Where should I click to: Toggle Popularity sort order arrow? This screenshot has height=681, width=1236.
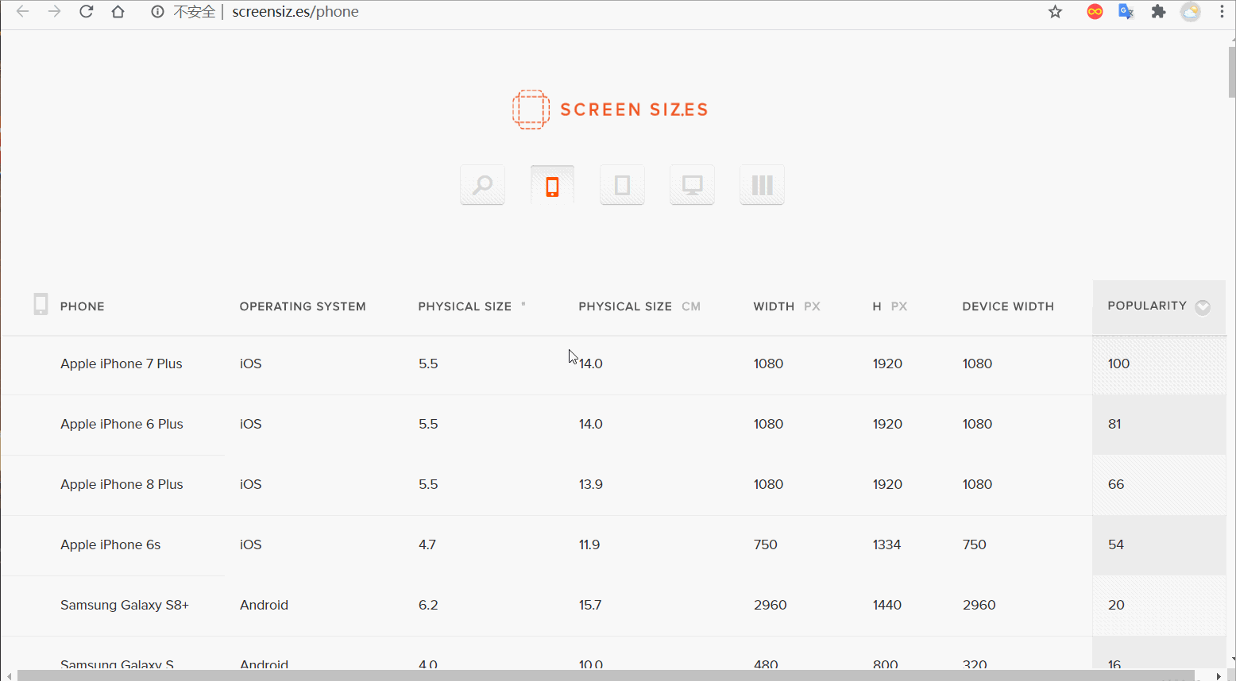pyautogui.click(x=1203, y=307)
